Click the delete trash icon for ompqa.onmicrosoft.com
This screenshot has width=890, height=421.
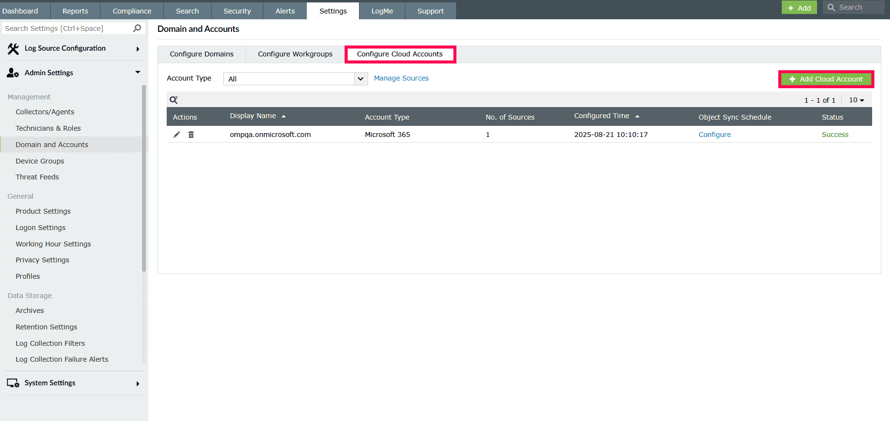click(191, 135)
